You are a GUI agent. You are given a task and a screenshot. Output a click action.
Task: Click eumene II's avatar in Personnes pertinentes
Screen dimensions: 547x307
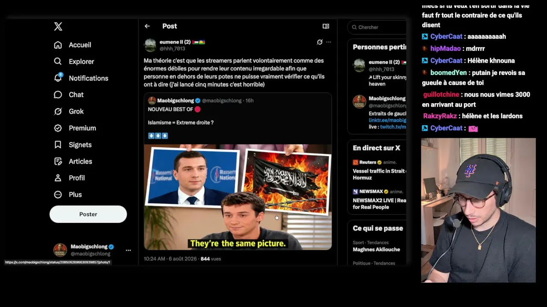pos(359,65)
